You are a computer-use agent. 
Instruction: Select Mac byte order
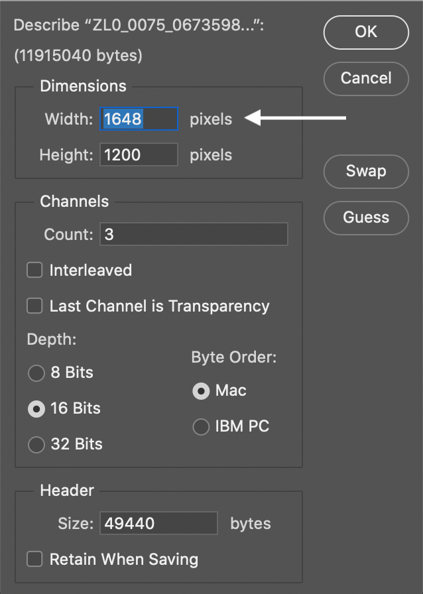point(201,390)
